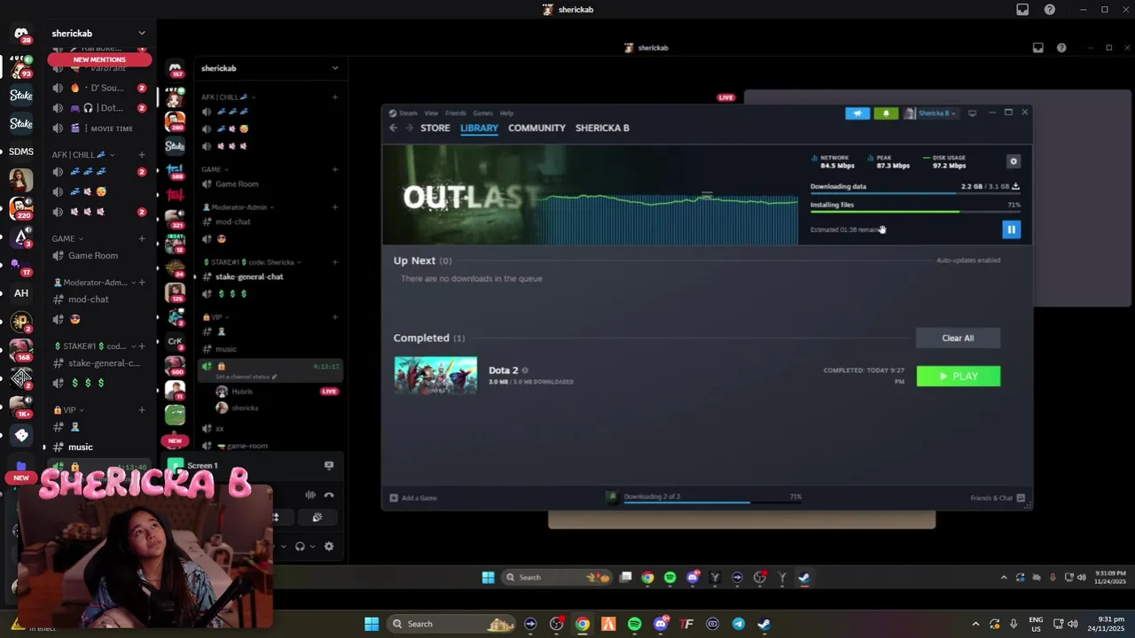The height and width of the screenshot is (638, 1135).
Task: Open Spotify from the bottom taskbar
Action: click(x=634, y=624)
